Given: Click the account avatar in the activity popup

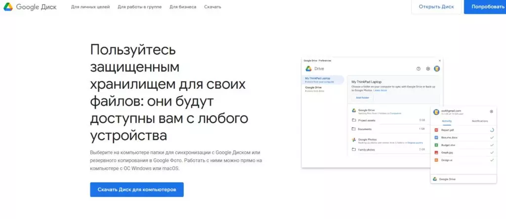Looking at the screenshot, I should (436, 112).
